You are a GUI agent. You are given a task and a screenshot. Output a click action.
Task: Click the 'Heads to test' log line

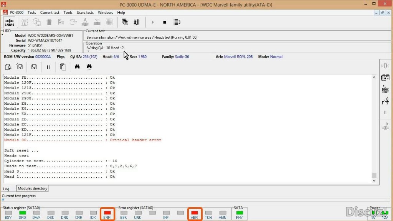click(71, 166)
